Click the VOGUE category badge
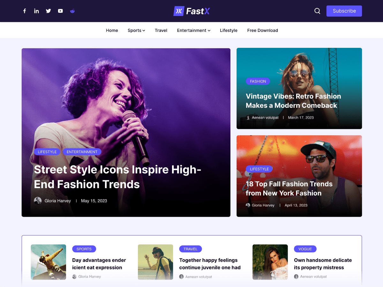383x287 pixels. pos(305,249)
